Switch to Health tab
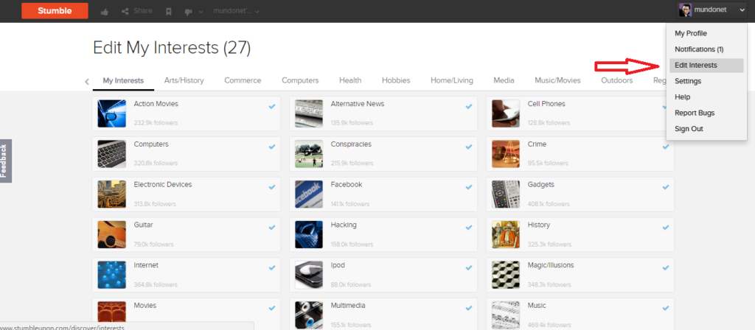 click(x=350, y=81)
